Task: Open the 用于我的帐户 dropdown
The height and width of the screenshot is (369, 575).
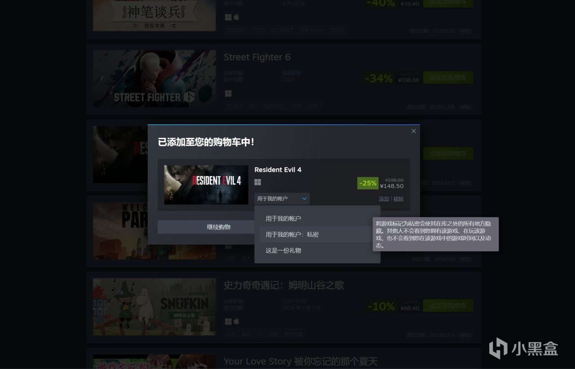Action: [282, 198]
